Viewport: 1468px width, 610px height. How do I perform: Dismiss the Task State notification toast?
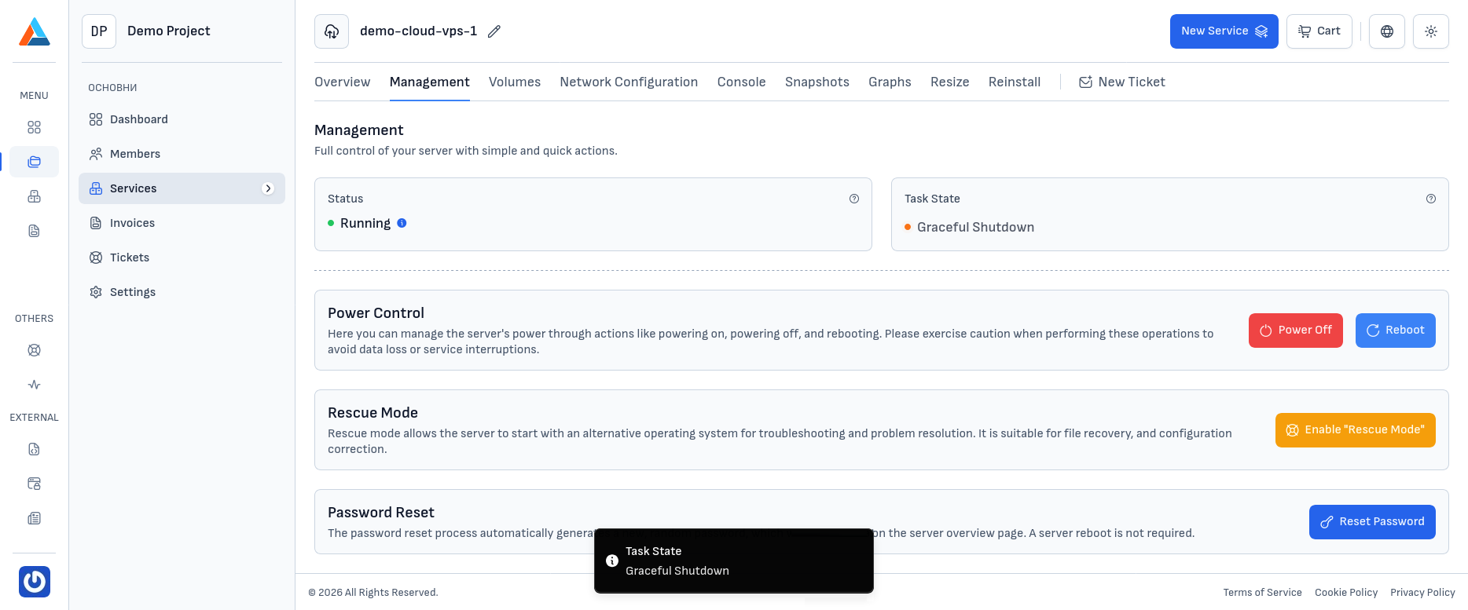tap(733, 561)
